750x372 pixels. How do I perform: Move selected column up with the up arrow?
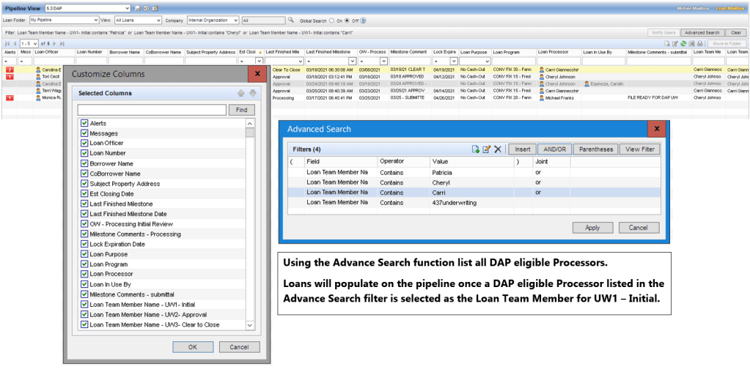[x=242, y=93]
